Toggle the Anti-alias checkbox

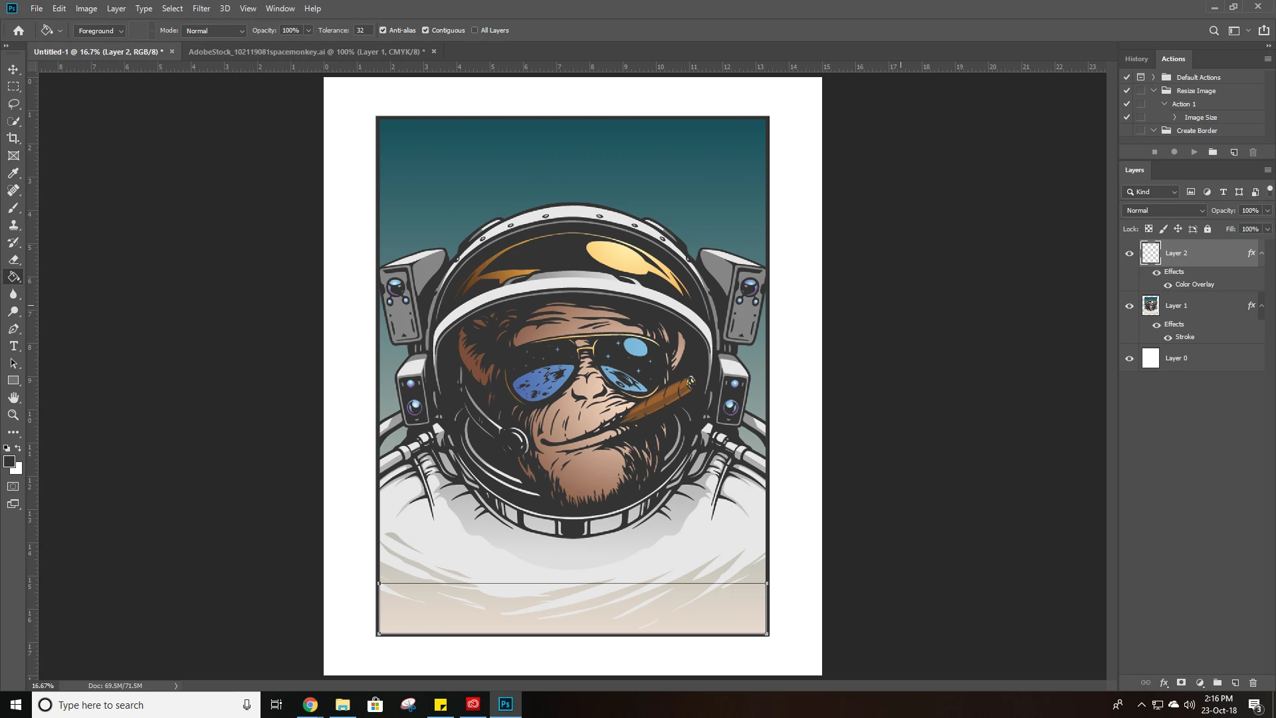coord(383,31)
